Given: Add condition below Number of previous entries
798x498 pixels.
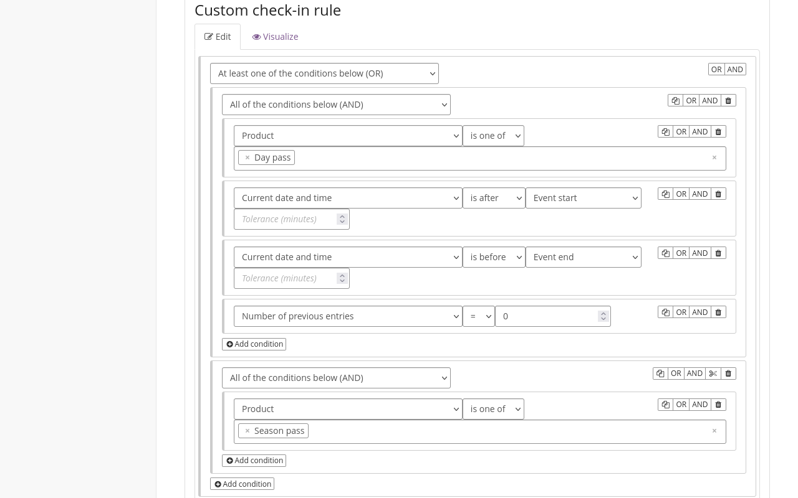Looking at the screenshot, I should tap(254, 344).
